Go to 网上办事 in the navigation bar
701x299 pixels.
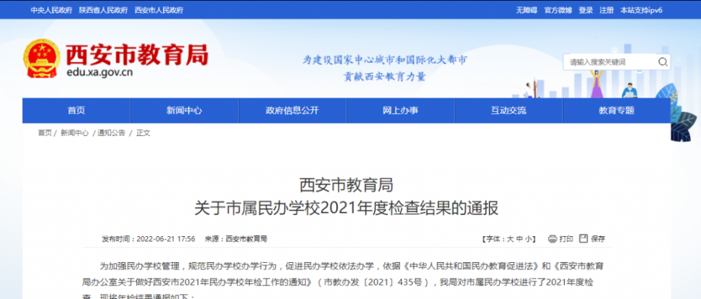click(400, 111)
